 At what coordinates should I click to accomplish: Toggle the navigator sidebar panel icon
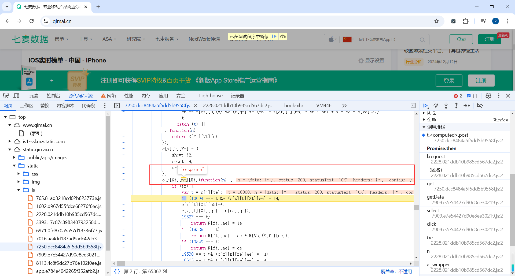(117, 106)
